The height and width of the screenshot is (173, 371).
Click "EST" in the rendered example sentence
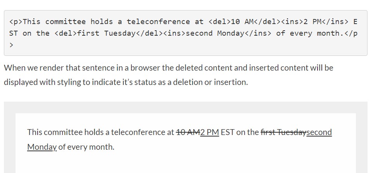point(228,132)
